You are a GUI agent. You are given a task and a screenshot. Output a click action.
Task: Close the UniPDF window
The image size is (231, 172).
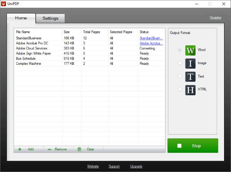tap(224, 4)
